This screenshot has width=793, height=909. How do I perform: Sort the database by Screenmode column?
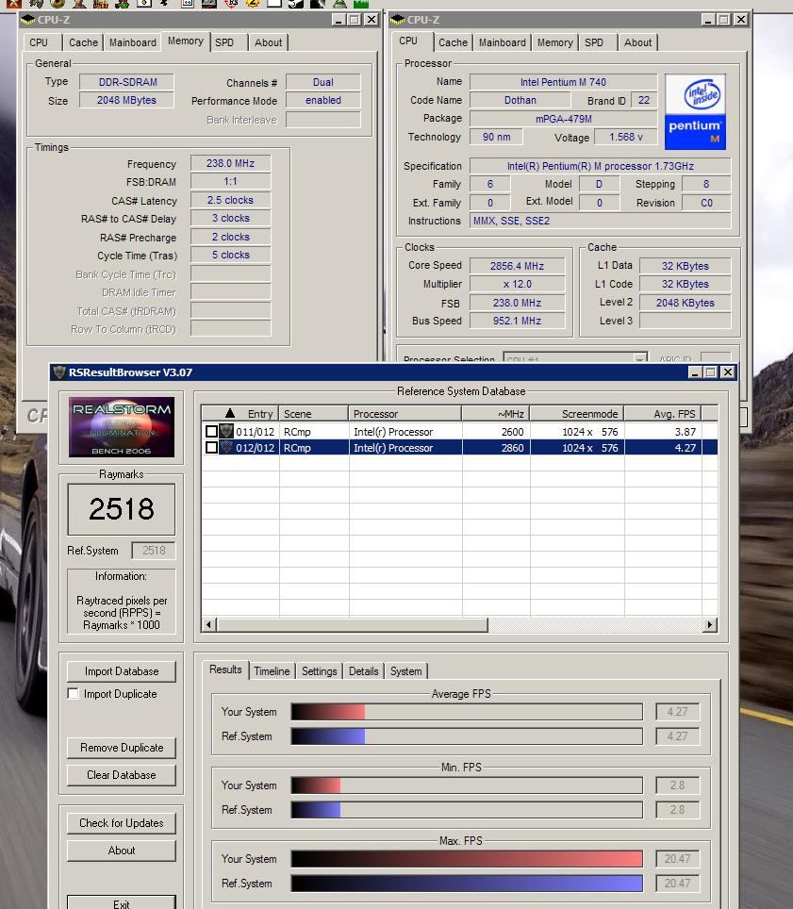pyautogui.click(x=577, y=414)
